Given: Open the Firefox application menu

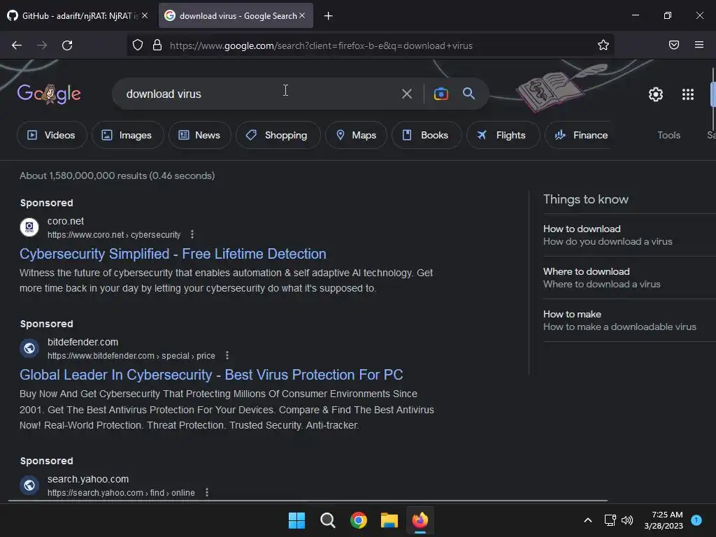Looking at the screenshot, I should pos(699,45).
